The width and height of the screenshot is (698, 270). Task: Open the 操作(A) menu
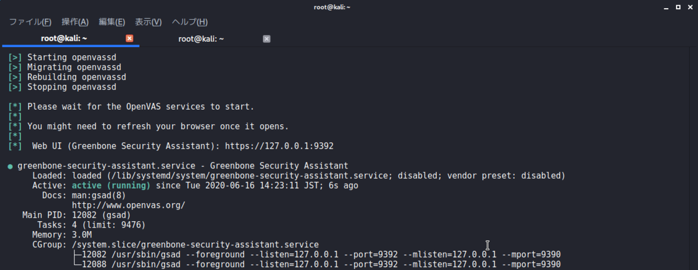tap(75, 22)
